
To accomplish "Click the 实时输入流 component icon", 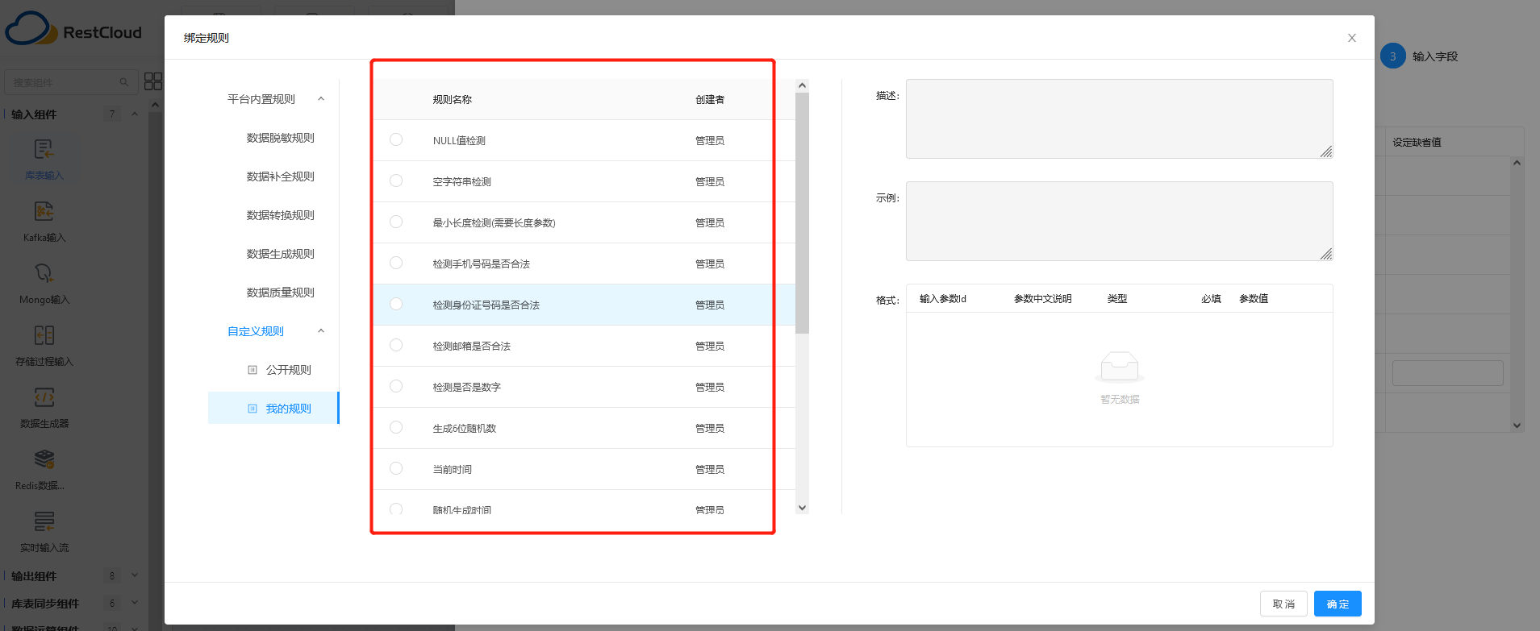I will [44, 521].
